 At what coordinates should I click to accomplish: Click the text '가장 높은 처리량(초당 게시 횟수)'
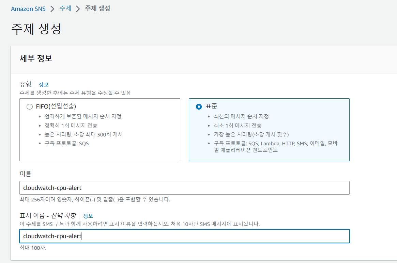click(x=251, y=134)
